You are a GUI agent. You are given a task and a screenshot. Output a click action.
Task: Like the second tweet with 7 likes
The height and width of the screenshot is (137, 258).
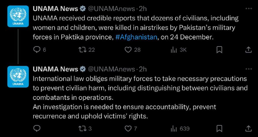[x=128, y=128]
